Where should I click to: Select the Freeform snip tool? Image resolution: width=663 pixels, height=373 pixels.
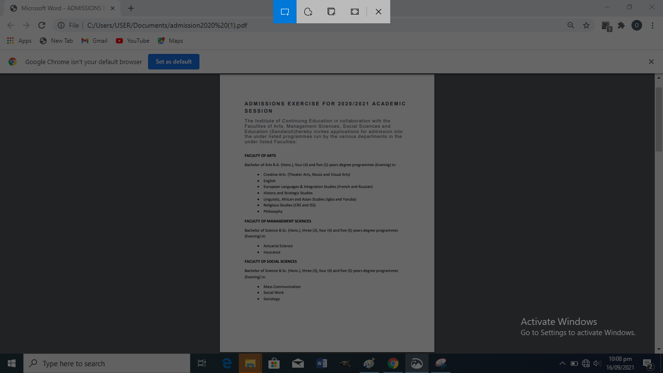pyautogui.click(x=308, y=12)
